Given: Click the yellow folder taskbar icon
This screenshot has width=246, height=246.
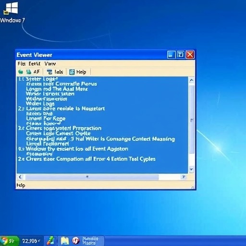Looking at the screenshot, I should click(x=65, y=241).
